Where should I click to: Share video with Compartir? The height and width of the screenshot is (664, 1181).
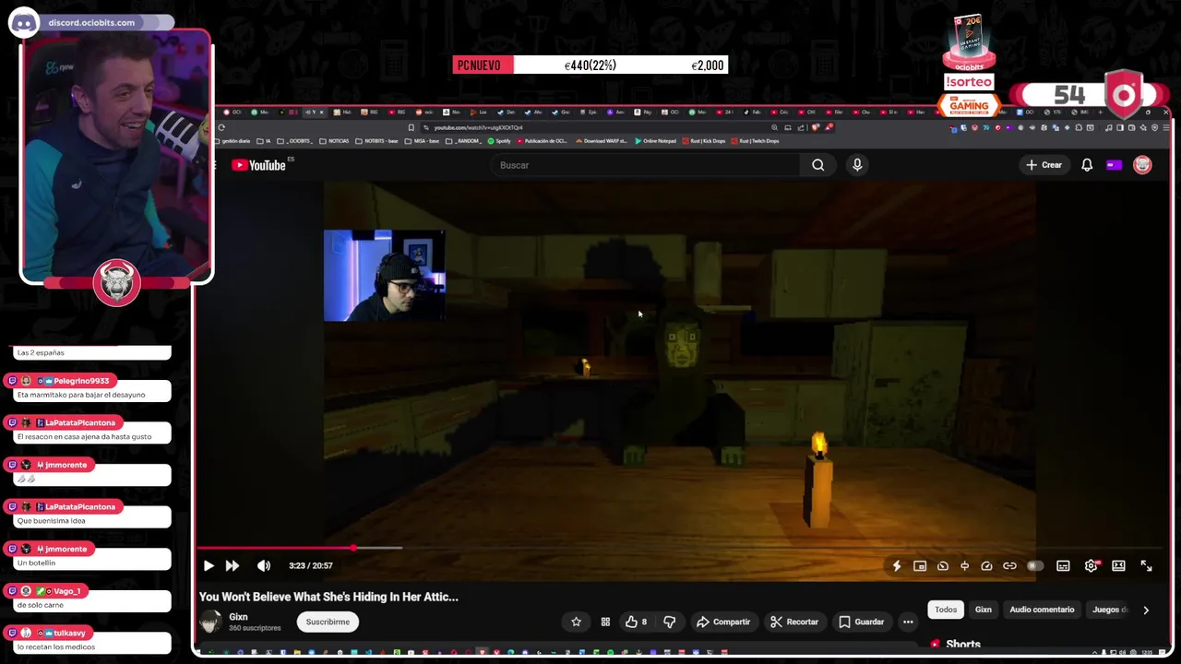coord(723,622)
